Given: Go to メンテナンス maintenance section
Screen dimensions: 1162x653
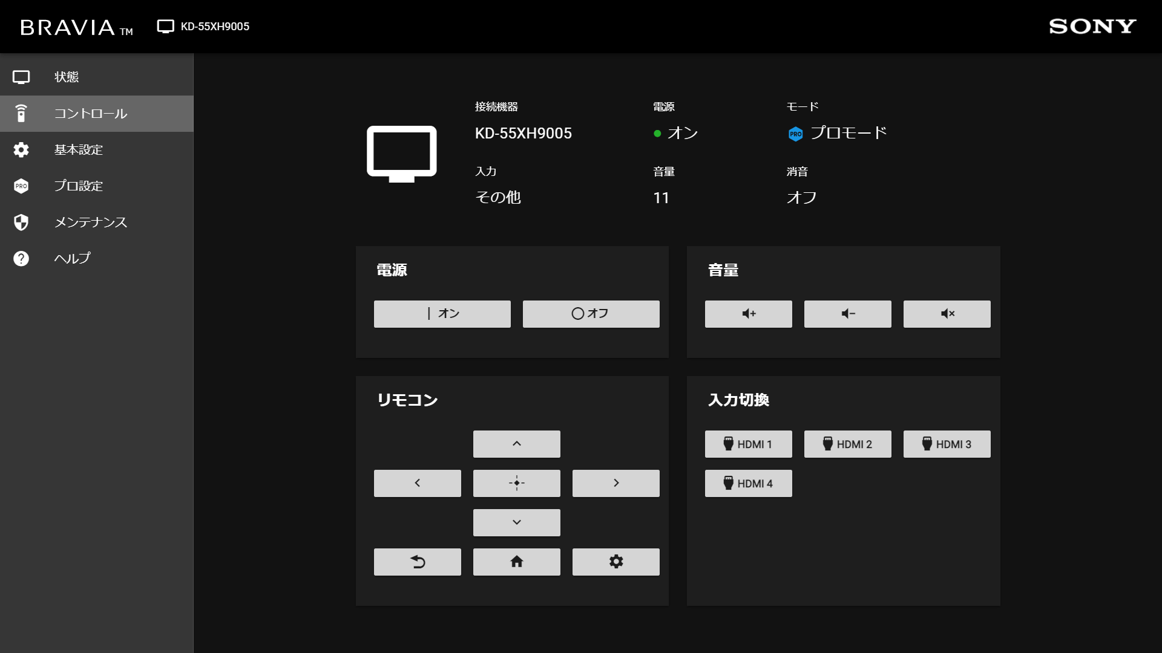Looking at the screenshot, I should pyautogui.click(x=91, y=223).
